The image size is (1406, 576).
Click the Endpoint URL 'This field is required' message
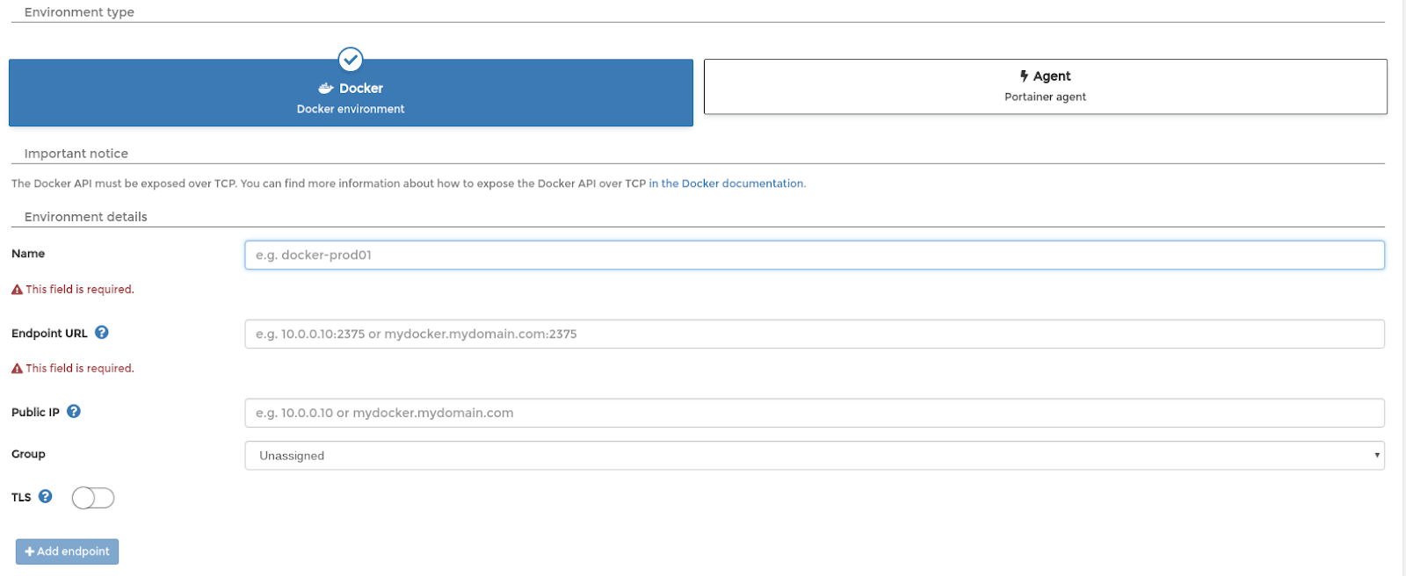[80, 369]
